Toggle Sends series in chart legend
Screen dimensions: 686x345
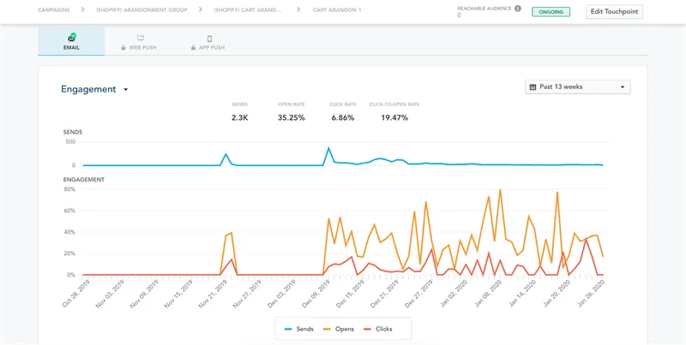[x=298, y=329]
